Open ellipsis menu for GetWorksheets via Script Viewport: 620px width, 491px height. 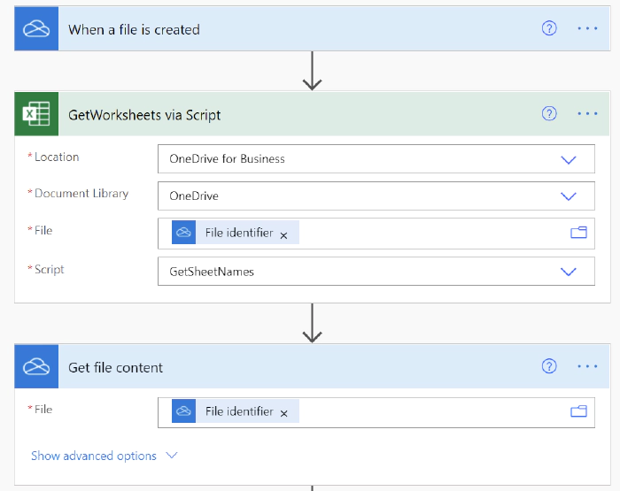coord(588,113)
